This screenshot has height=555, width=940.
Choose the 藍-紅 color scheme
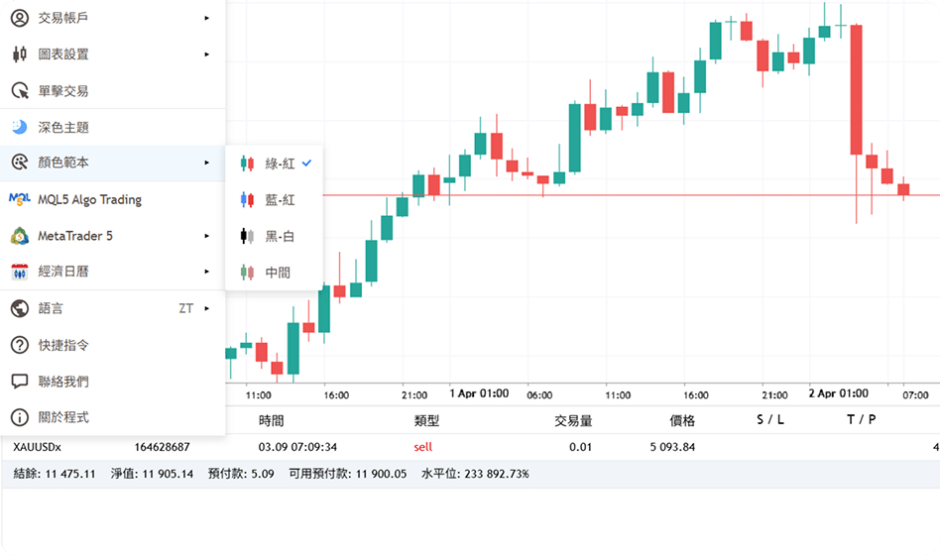tap(280, 200)
